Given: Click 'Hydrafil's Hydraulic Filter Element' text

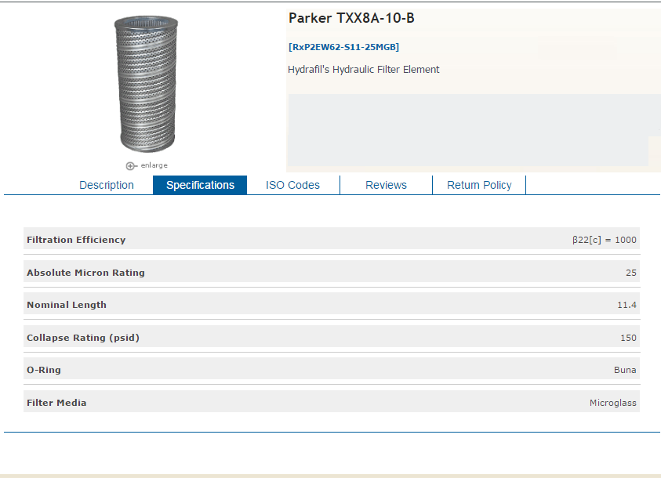Looking at the screenshot, I should coord(363,70).
